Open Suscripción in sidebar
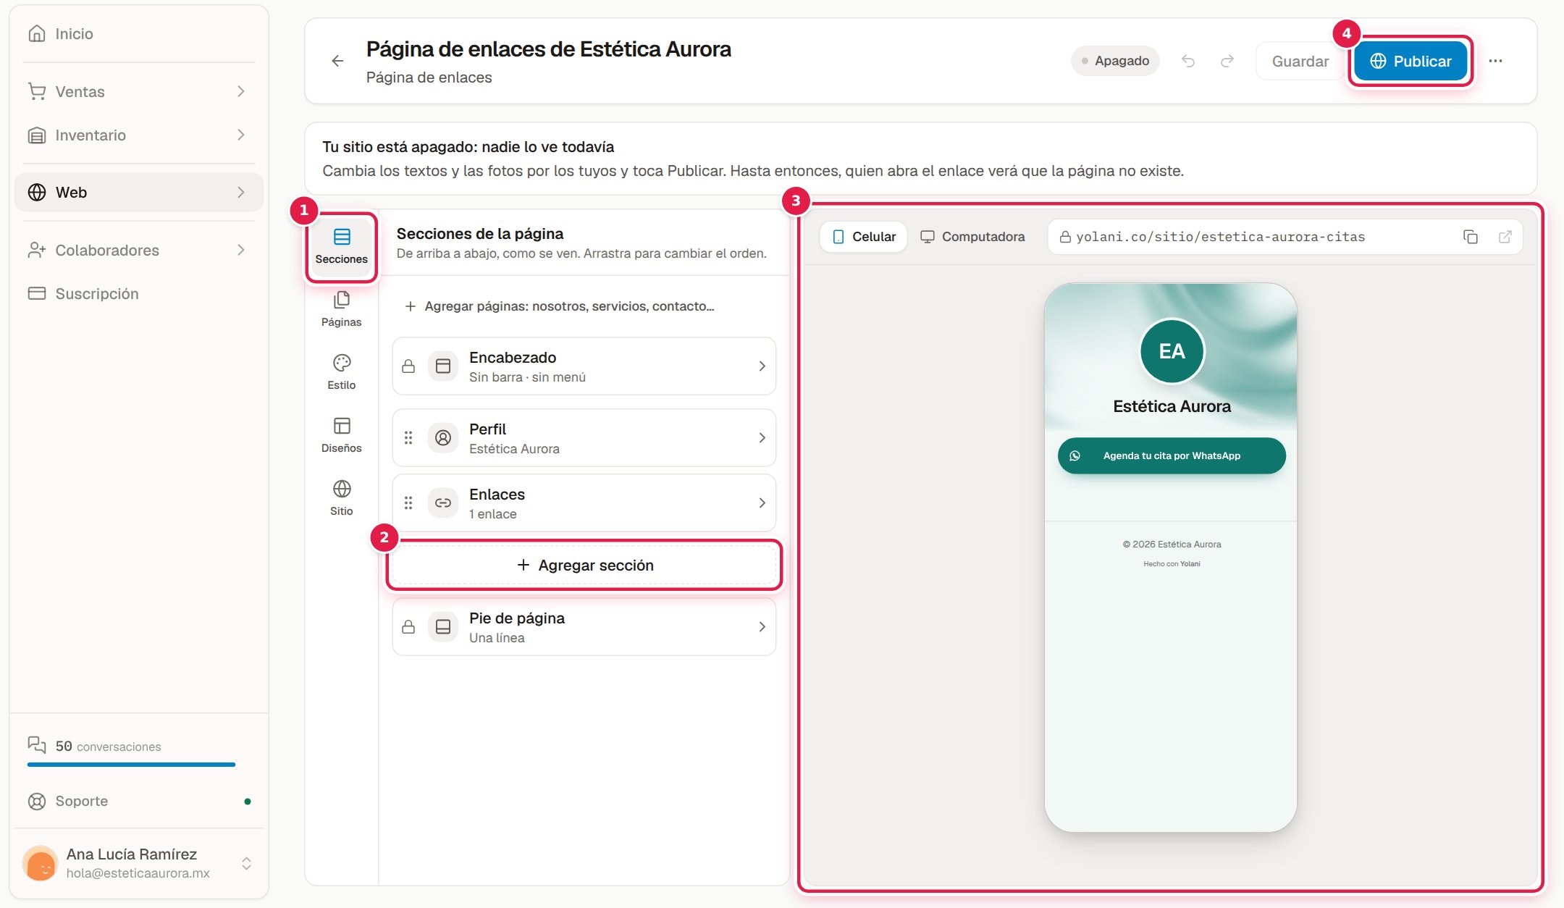The height and width of the screenshot is (908, 1564). point(139,293)
